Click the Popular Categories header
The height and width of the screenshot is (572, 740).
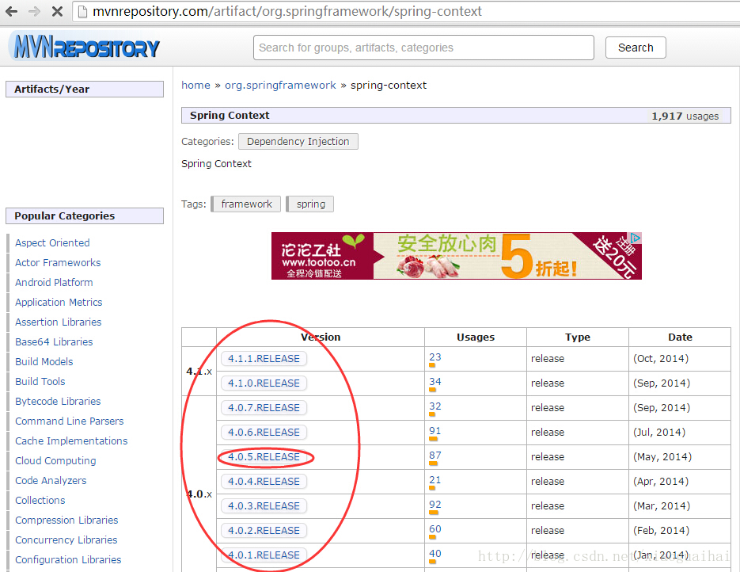[x=85, y=215]
